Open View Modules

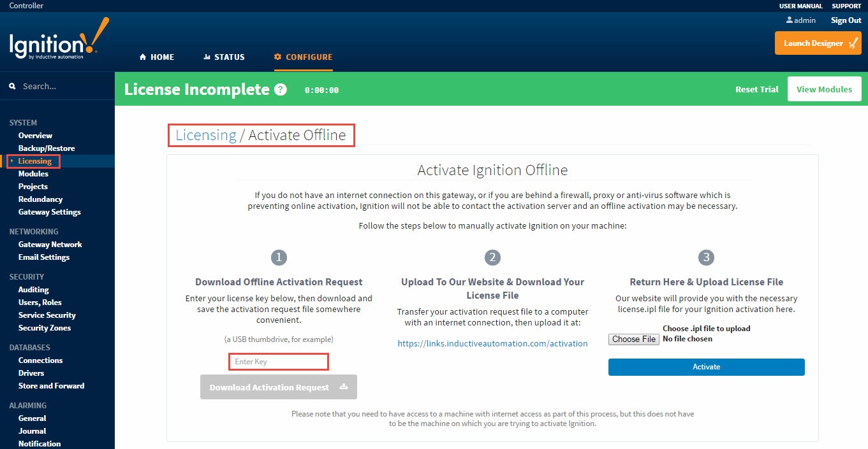click(824, 89)
